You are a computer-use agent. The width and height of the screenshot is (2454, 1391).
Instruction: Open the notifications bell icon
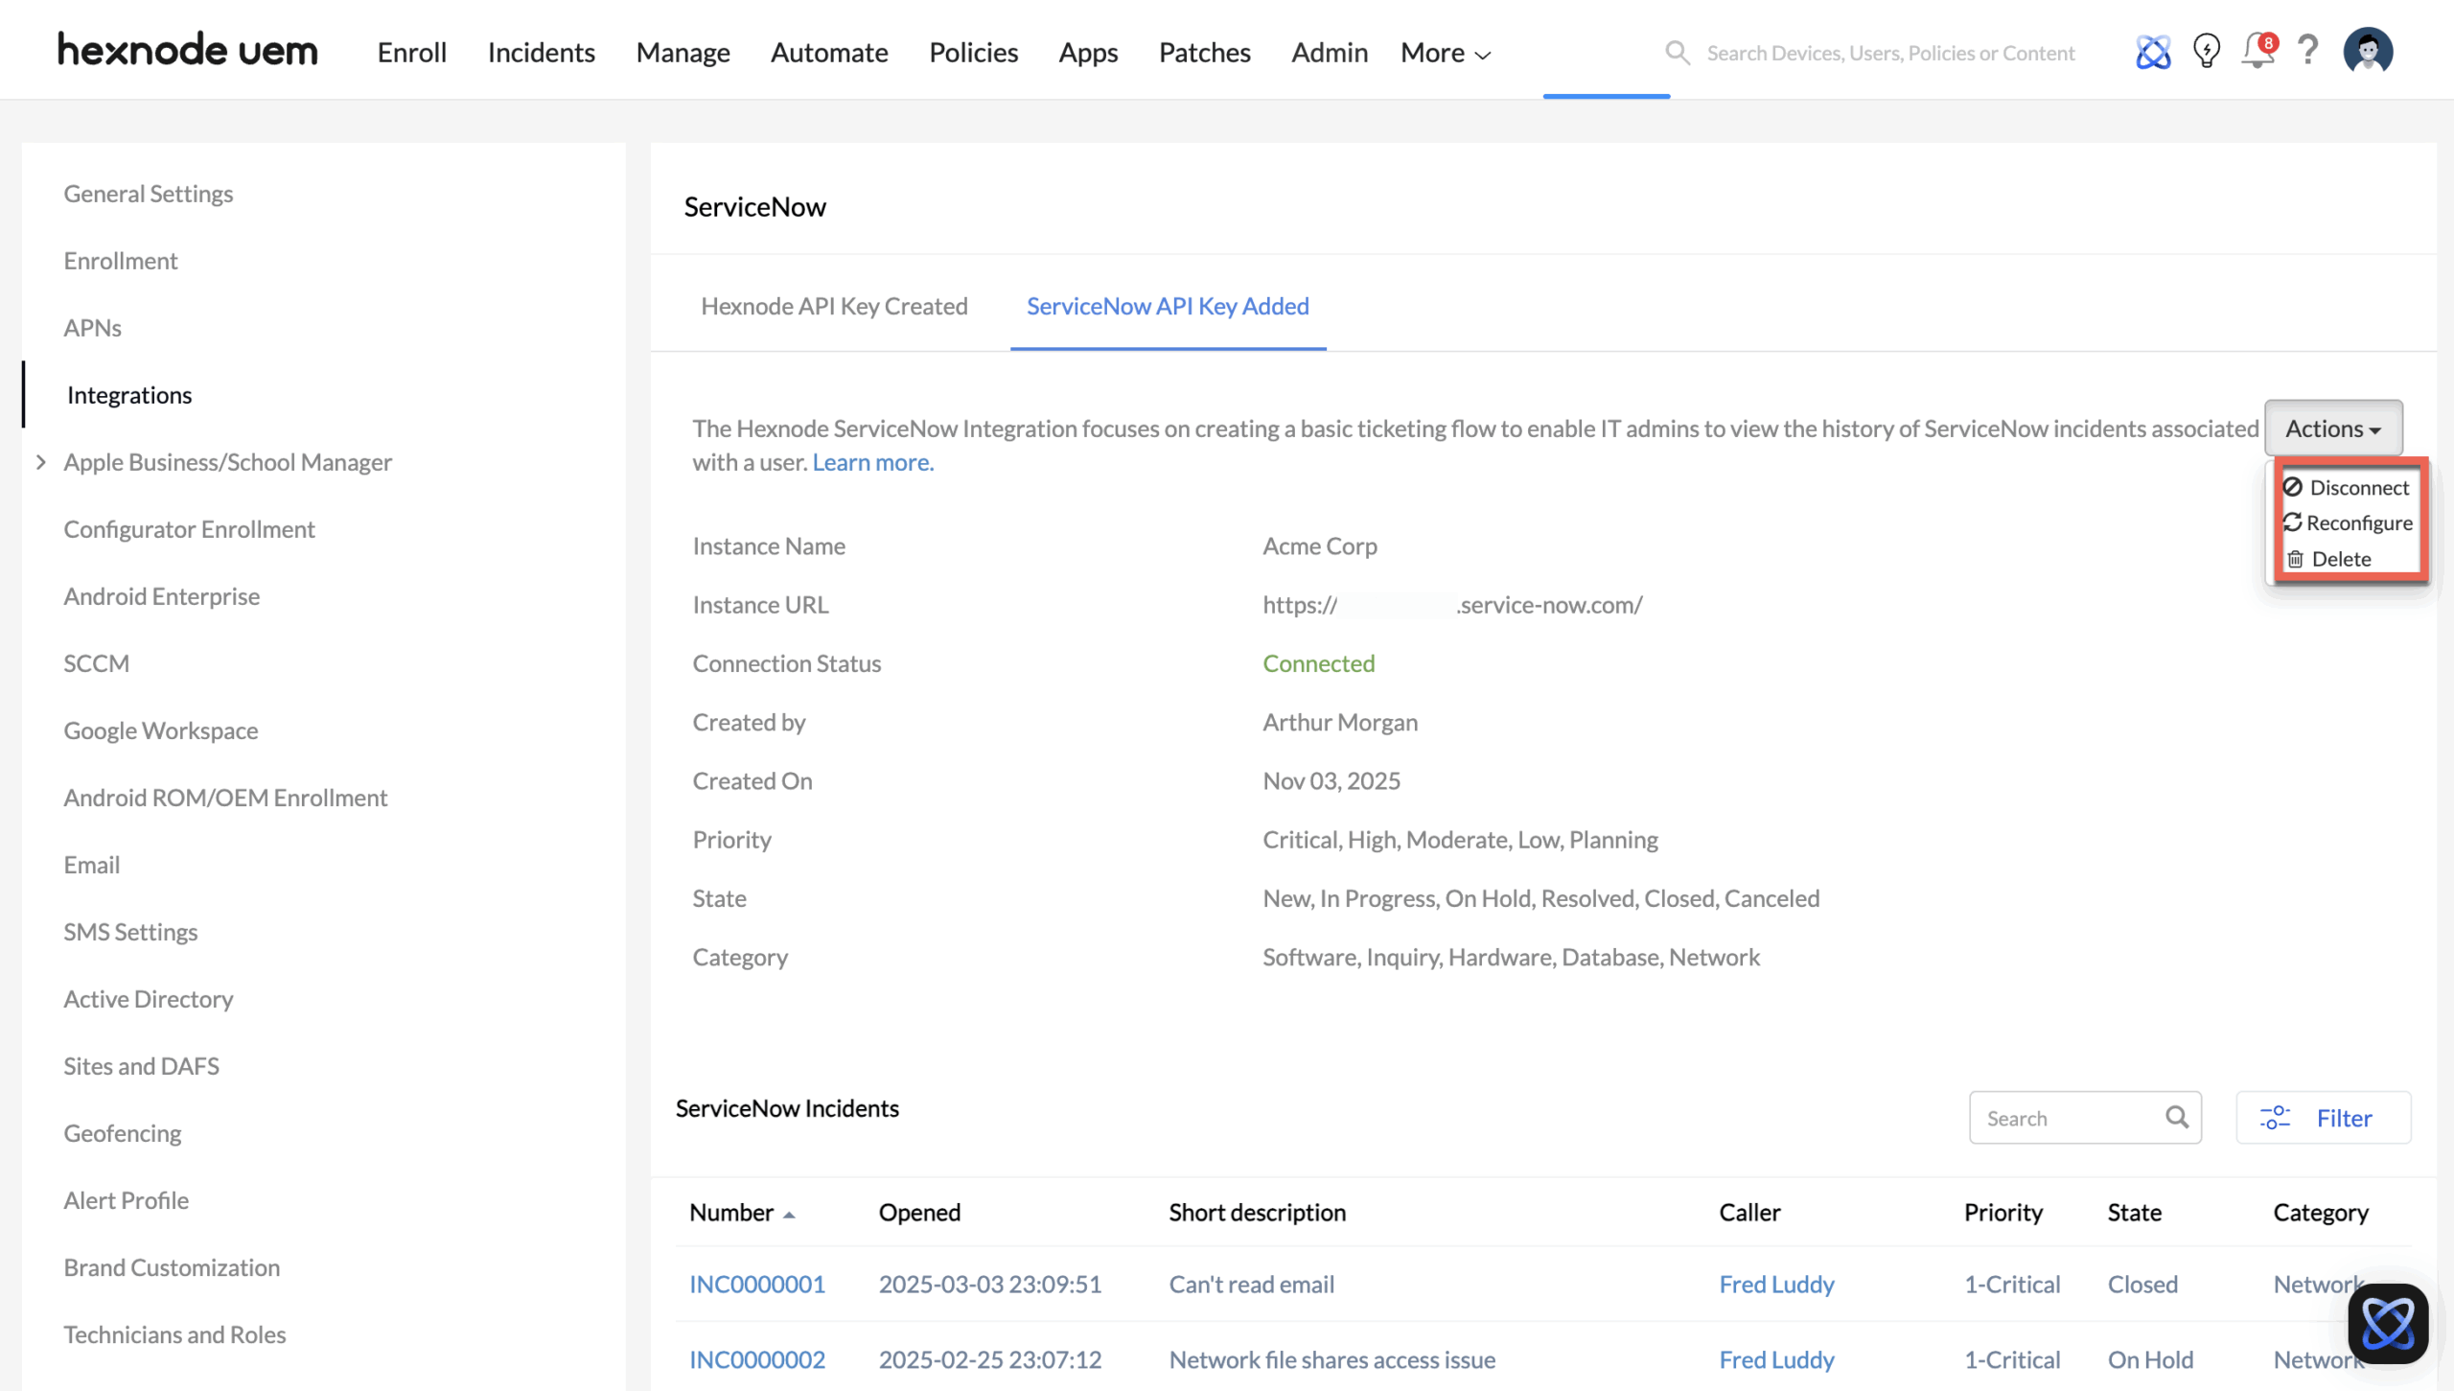pyautogui.click(x=2257, y=51)
